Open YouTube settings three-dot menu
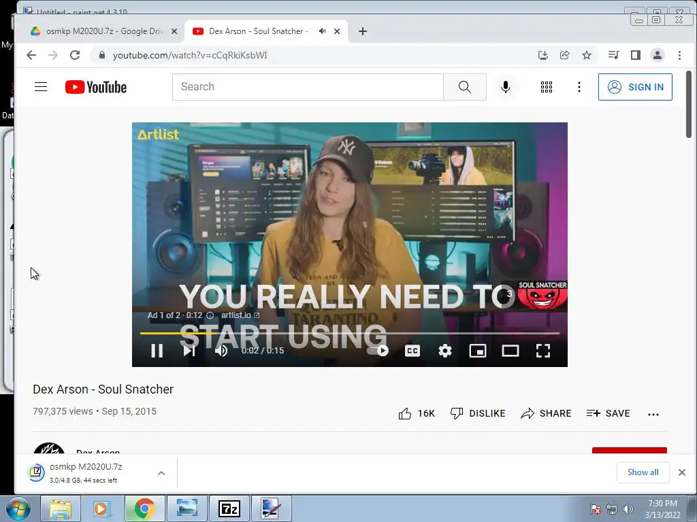Image resolution: width=697 pixels, height=522 pixels. click(x=579, y=87)
